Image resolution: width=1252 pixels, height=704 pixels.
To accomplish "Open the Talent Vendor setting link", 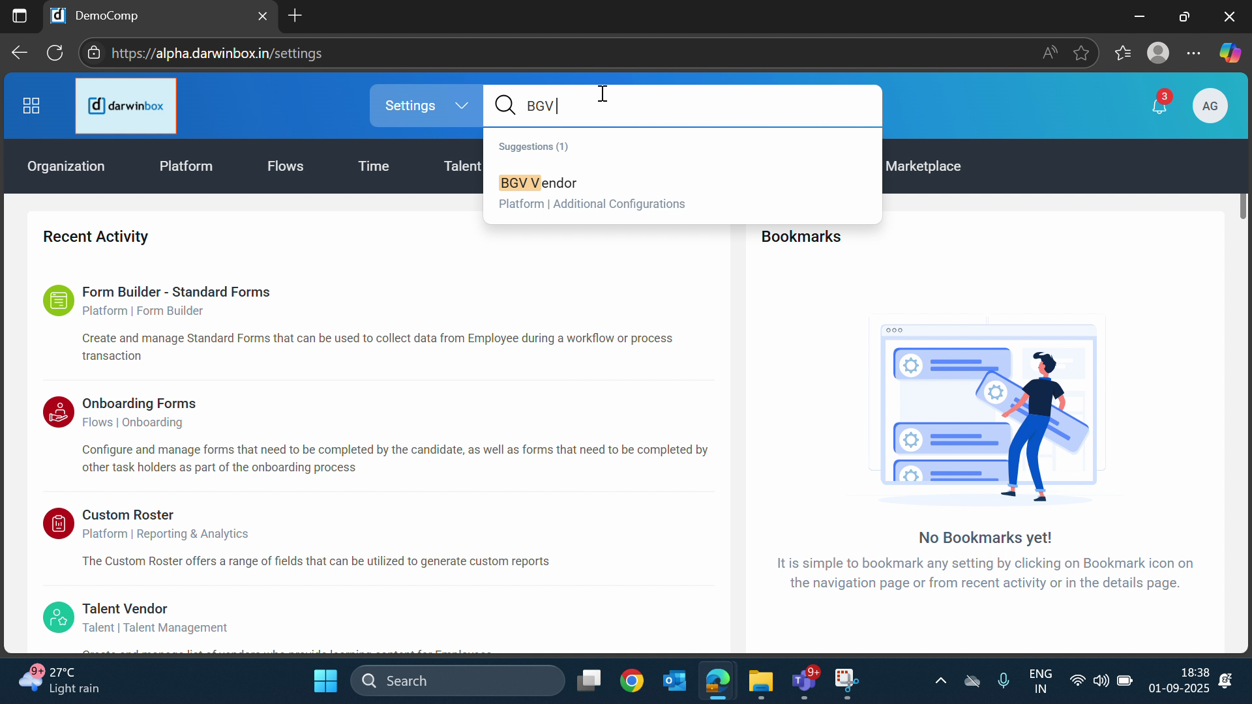I will click(125, 609).
